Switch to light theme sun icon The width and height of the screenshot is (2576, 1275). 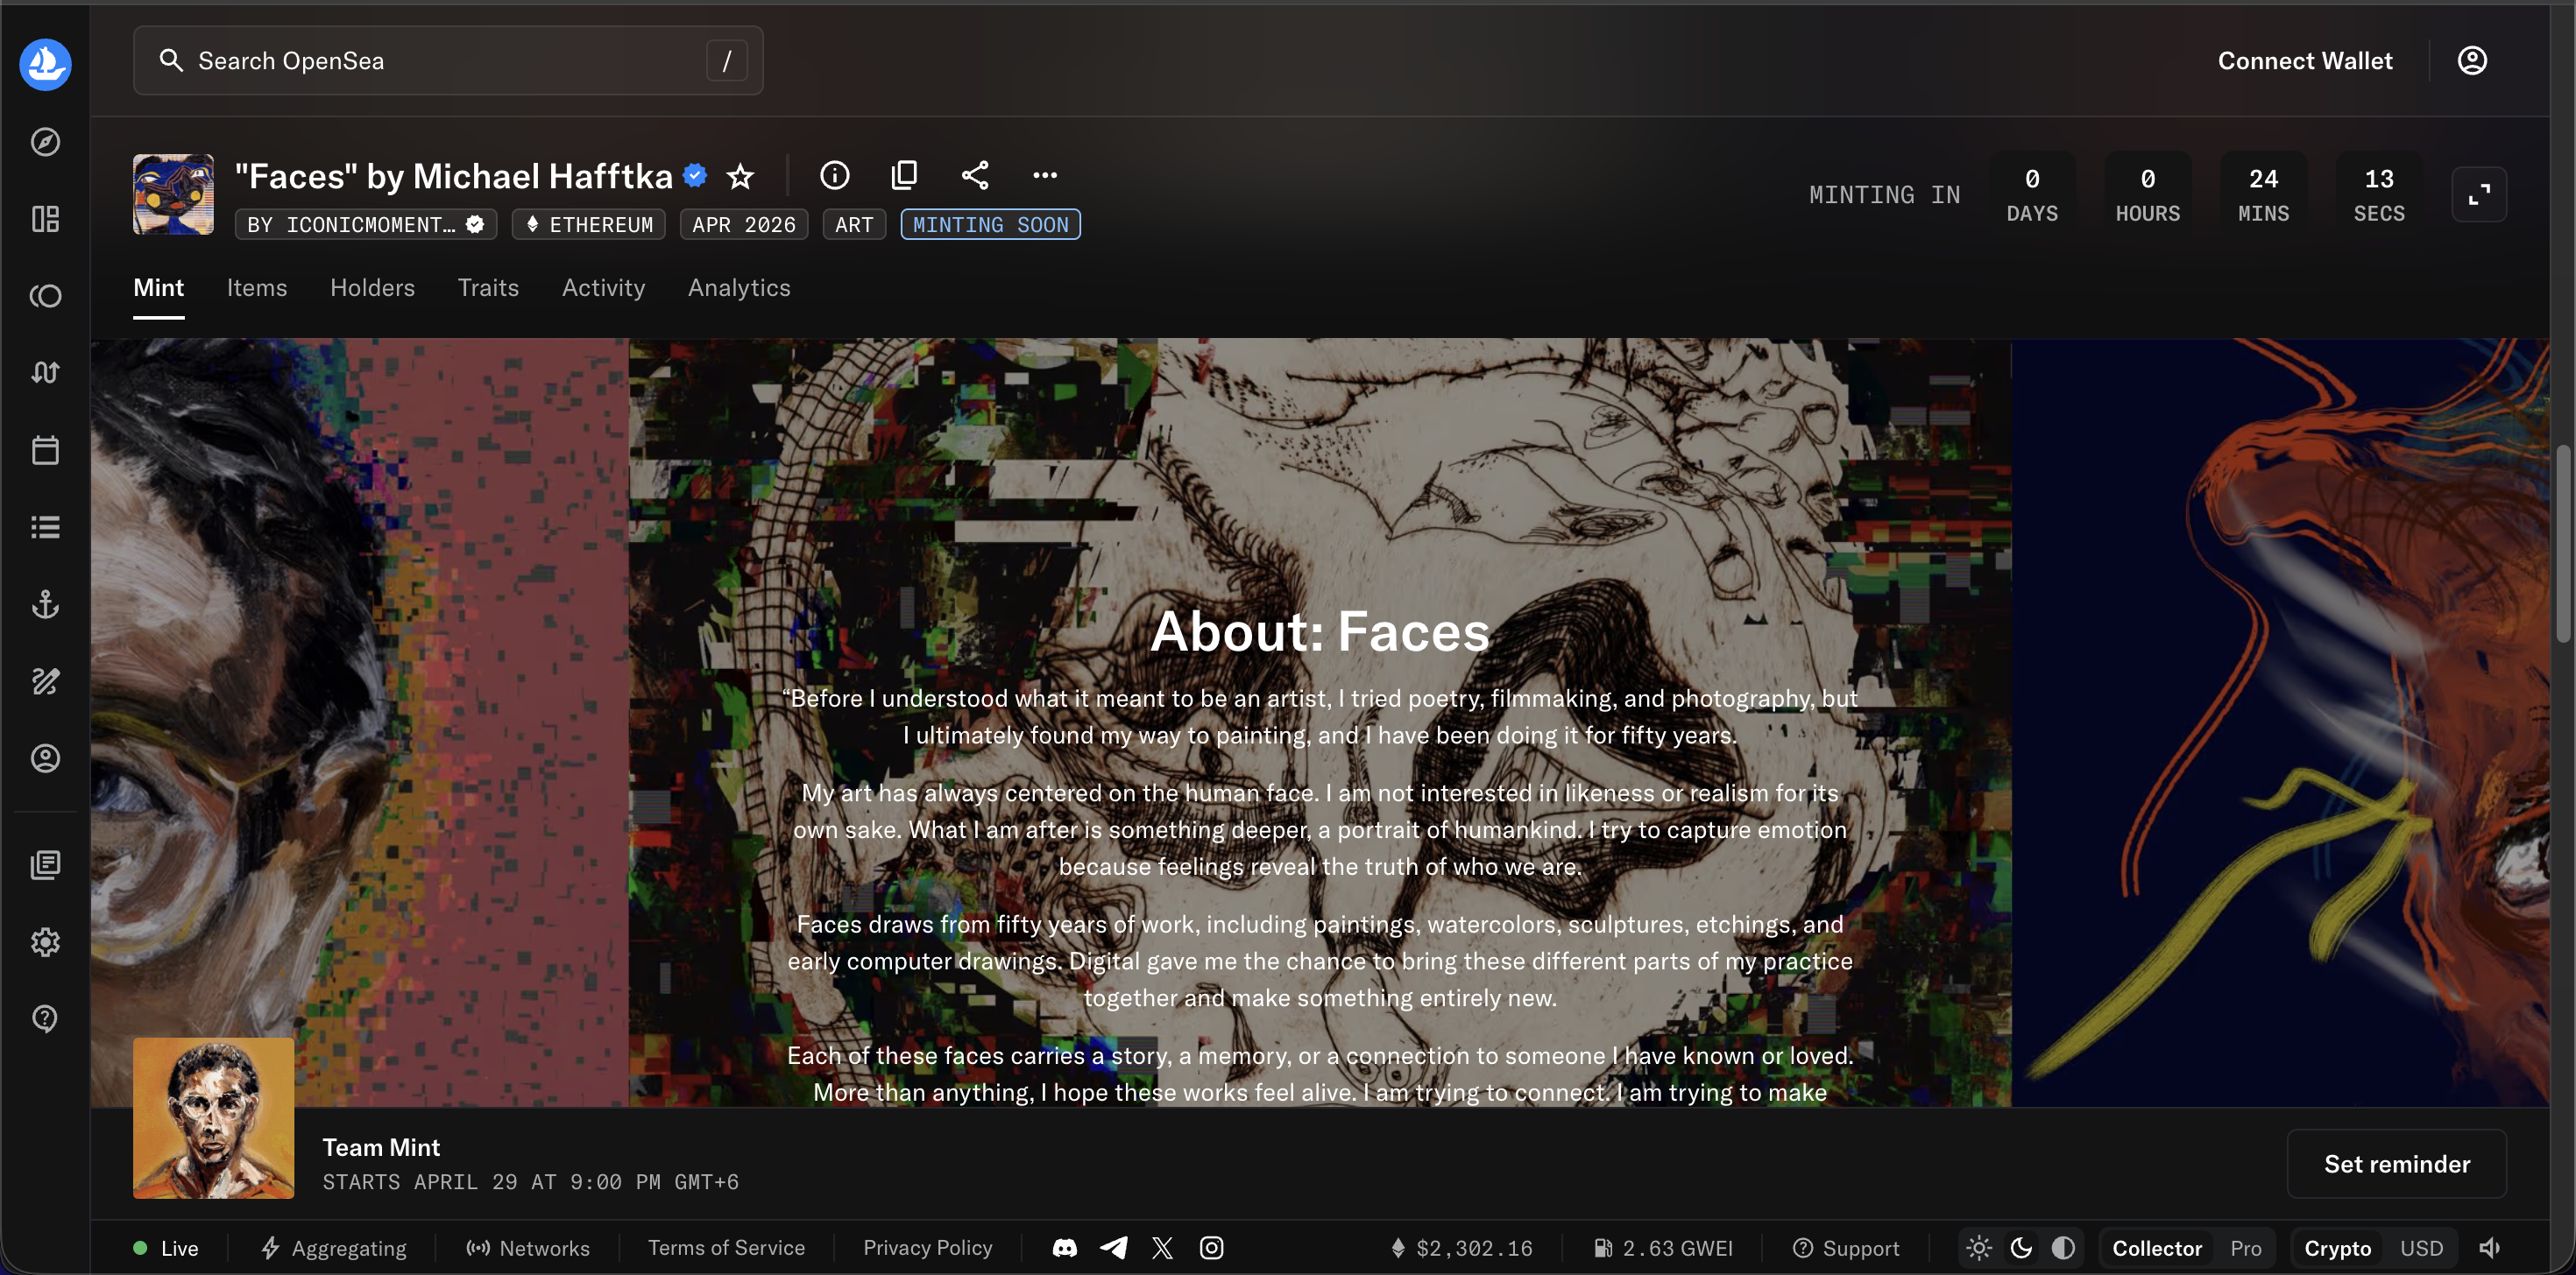click(1979, 1248)
